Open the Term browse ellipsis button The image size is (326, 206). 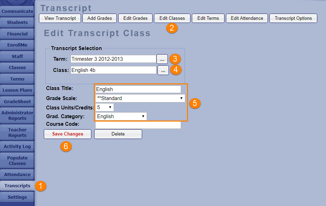tap(162, 59)
